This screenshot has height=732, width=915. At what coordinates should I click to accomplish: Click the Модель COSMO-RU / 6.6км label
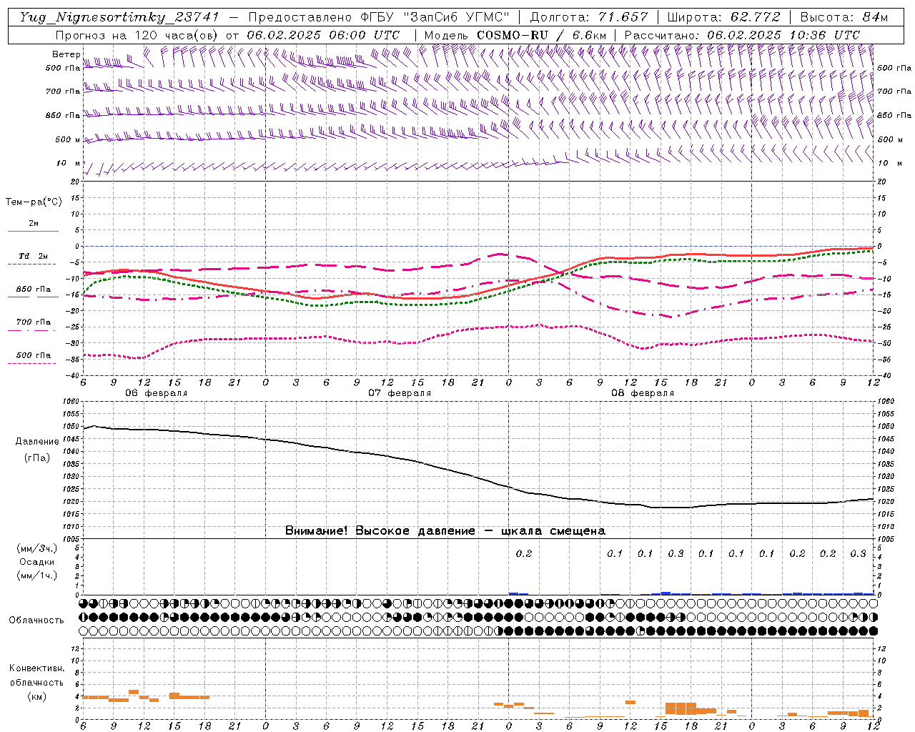click(515, 35)
